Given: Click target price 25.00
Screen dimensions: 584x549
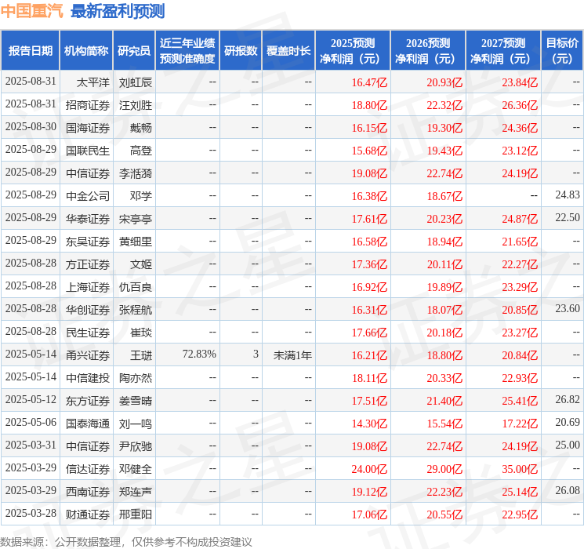Looking at the screenshot, I should point(568,445).
